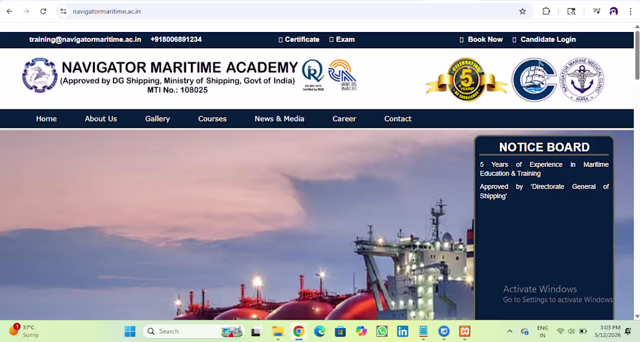The height and width of the screenshot is (342, 640).
Task: Reload the page with the refresh icon
Action: (43, 12)
